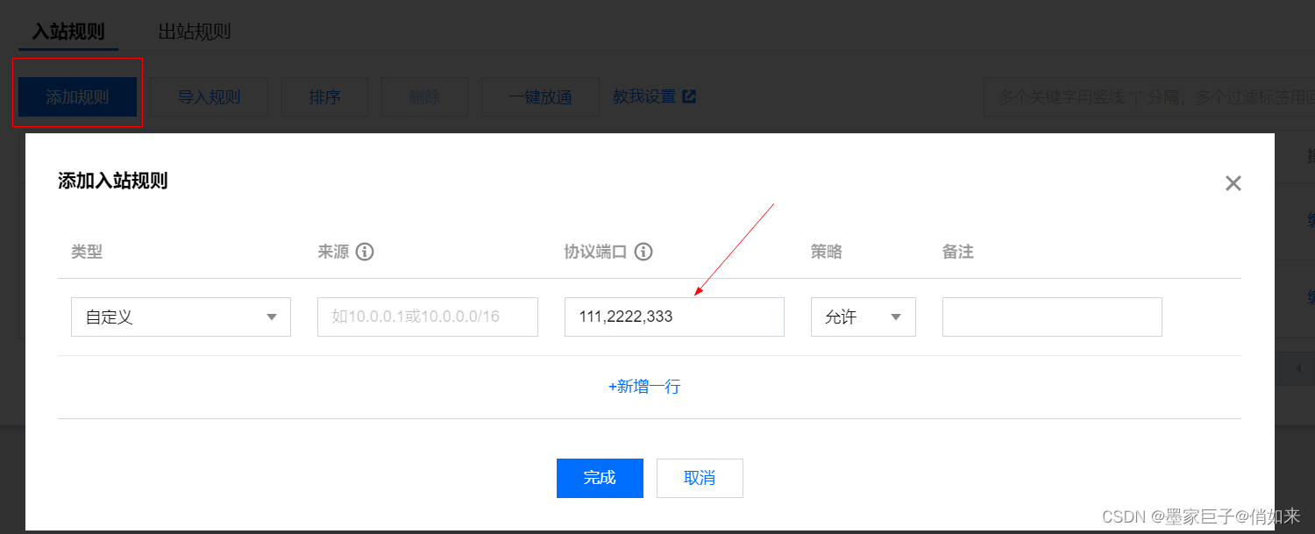This screenshot has height=534, width=1315.
Task: Click the info icon beside 协议端口
Action: (644, 252)
